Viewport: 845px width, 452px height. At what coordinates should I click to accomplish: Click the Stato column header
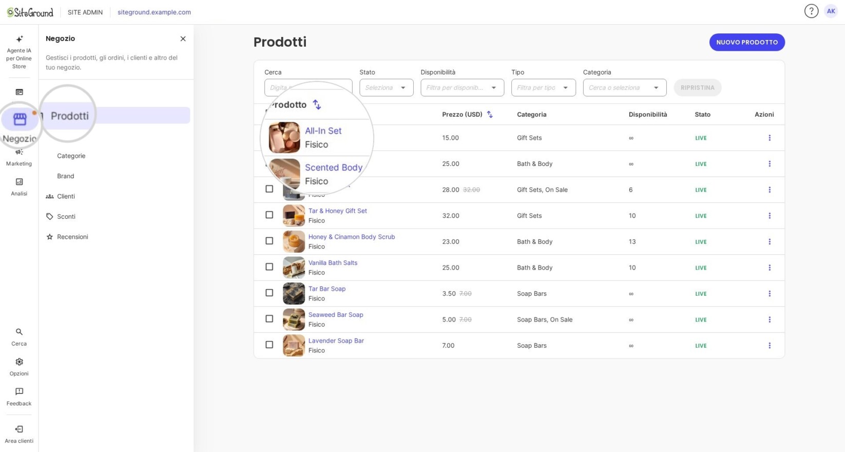click(x=702, y=115)
